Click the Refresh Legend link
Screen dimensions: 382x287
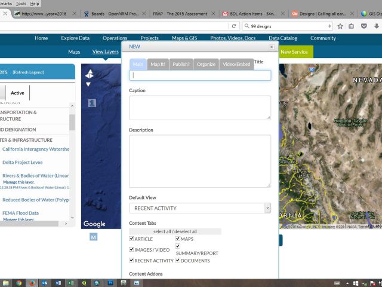pos(28,72)
